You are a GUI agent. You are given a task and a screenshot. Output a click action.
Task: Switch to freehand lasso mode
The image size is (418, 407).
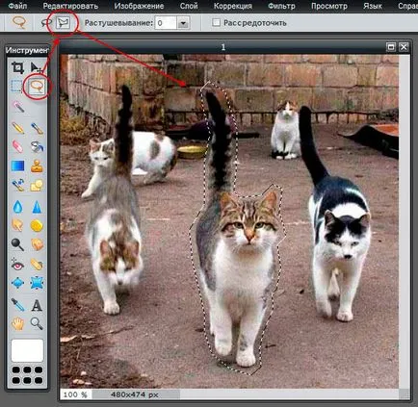(x=46, y=23)
